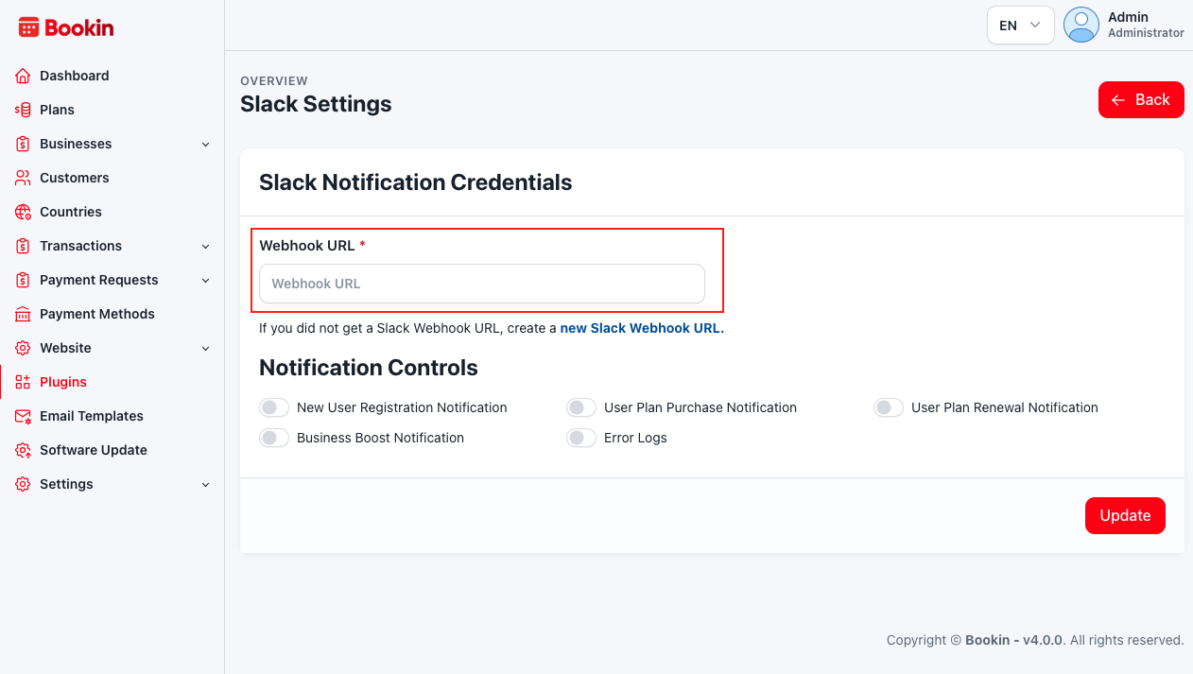The width and height of the screenshot is (1193, 674).
Task: Open Software Update menu item
Action: coord(112,450)
